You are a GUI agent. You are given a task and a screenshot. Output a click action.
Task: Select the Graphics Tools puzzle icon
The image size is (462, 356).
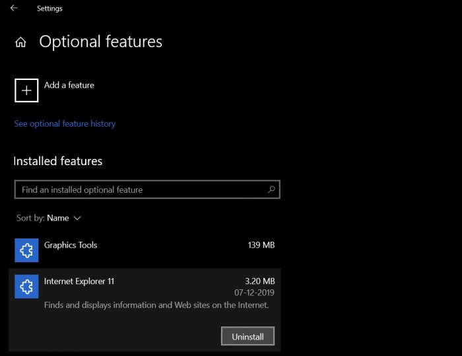coord(26,250)
